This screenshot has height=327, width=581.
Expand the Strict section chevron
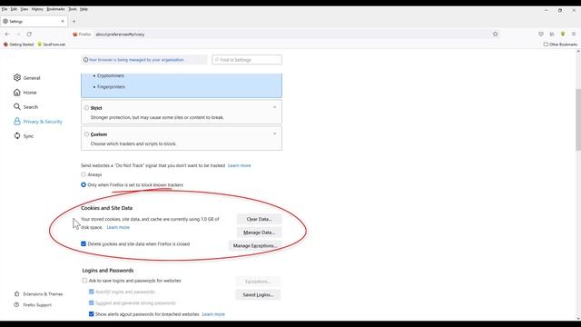tap(274, 107)
